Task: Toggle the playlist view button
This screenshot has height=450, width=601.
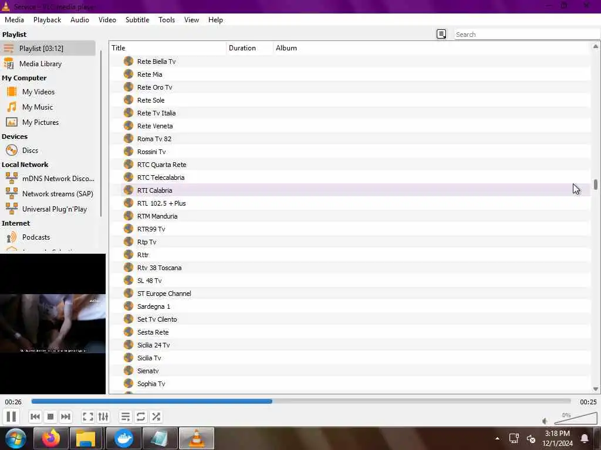Action: (x=126, y=417)
